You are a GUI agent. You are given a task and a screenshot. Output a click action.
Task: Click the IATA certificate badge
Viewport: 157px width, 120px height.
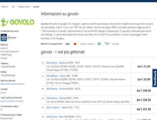click(x=4, y=38)
